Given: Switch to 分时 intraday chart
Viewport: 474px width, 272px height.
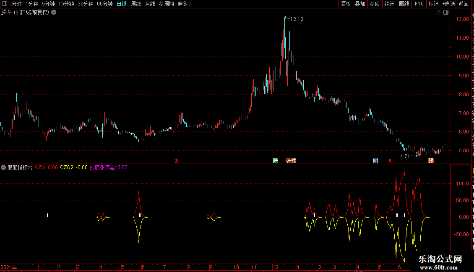Looking at the screenshot, I should pos(17,4).
